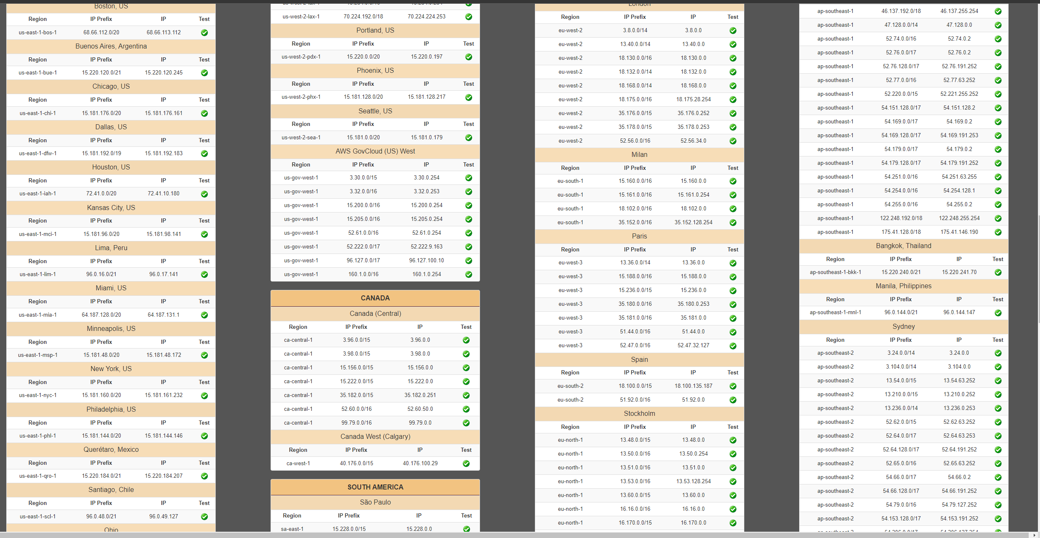
Task: Click IP address 15.181.161.232 in New York
Action: 164,395
